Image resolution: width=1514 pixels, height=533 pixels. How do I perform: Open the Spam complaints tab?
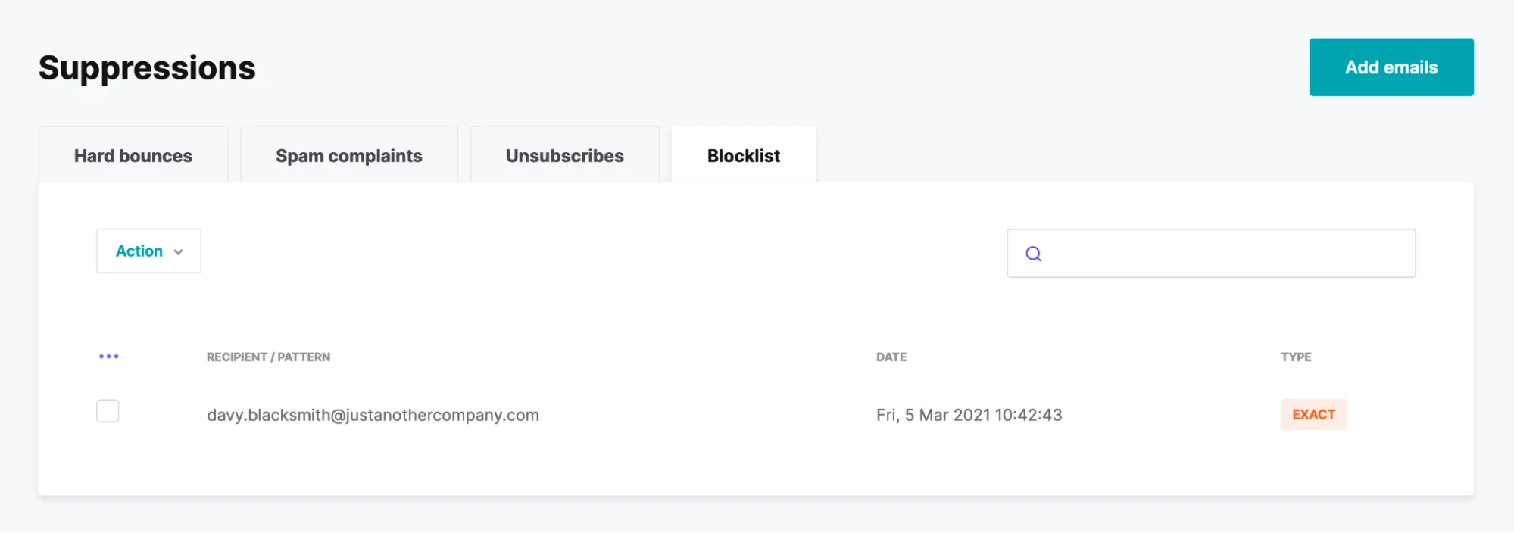(x=348, y=156)
